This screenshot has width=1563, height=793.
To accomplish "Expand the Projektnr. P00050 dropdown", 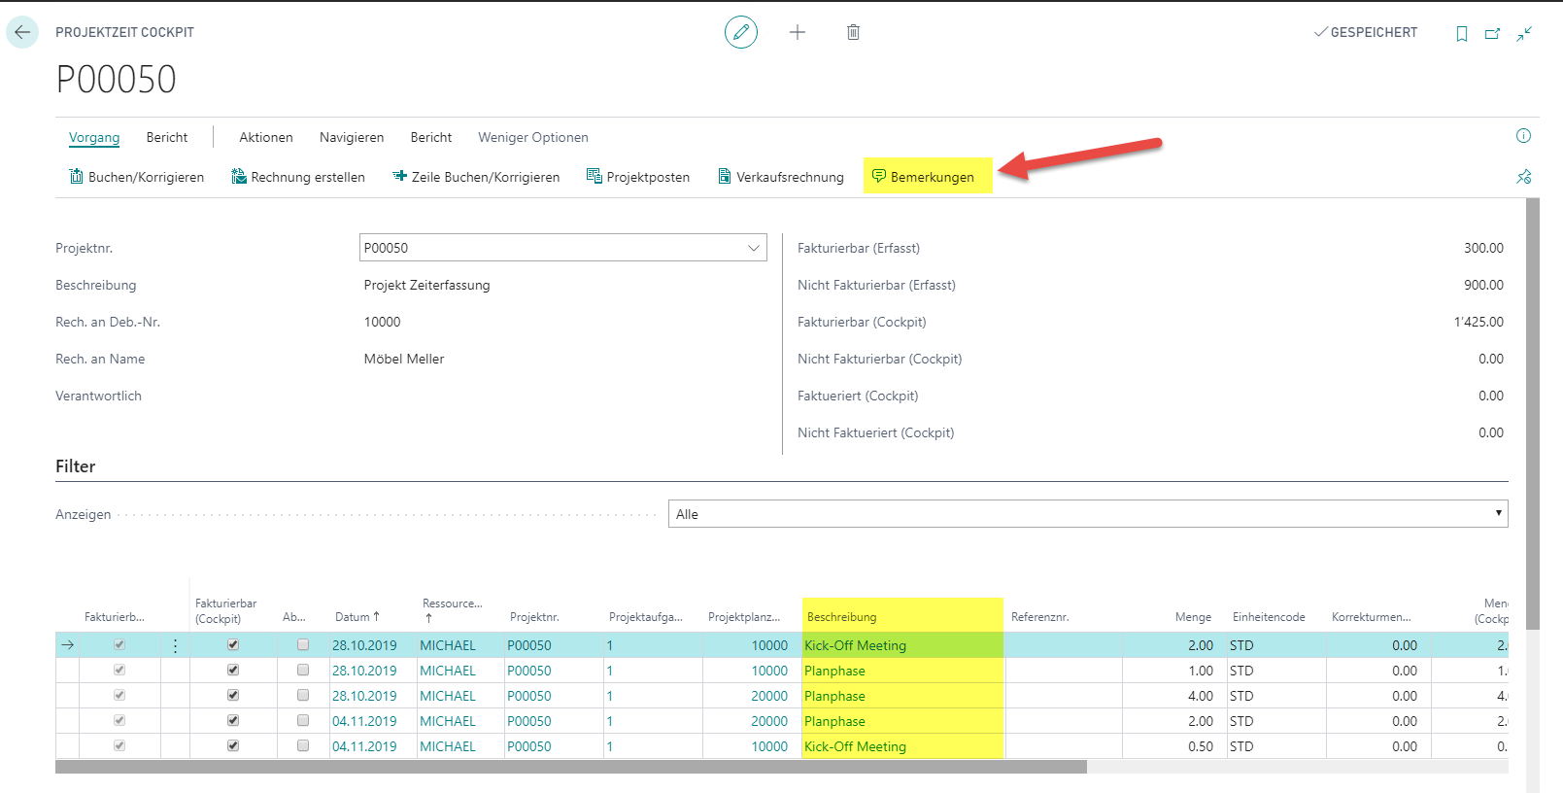I will [x=754, y=248].
